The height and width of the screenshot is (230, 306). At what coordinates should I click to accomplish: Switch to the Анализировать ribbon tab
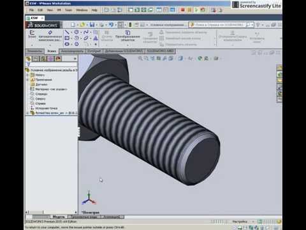[x=72, y=51]
